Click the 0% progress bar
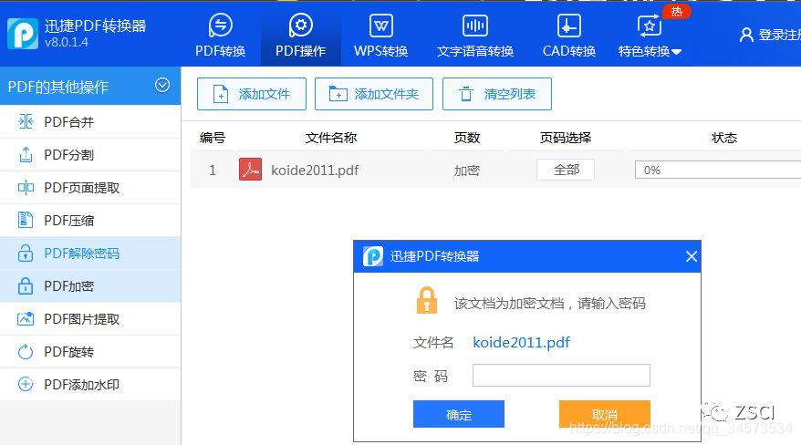This screenshot has height=445, width=801. [x=718, y=170]
